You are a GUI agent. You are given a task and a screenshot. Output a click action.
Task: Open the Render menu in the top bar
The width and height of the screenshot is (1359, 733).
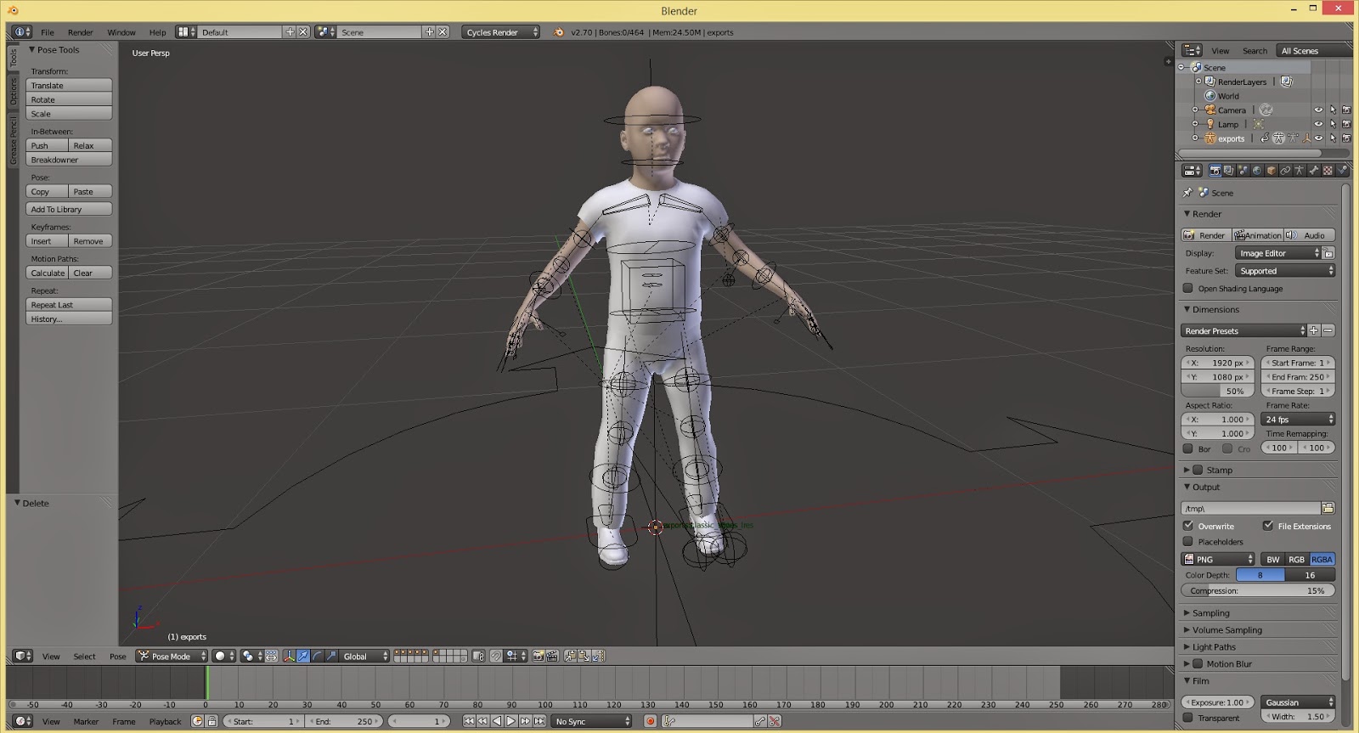pyautogui.click(x=81, y=32)
